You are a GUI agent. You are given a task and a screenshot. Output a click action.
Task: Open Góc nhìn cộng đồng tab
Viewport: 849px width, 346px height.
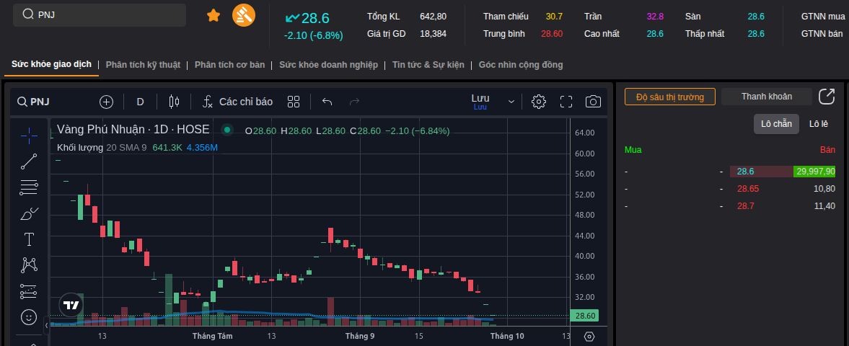click(521, 65)
